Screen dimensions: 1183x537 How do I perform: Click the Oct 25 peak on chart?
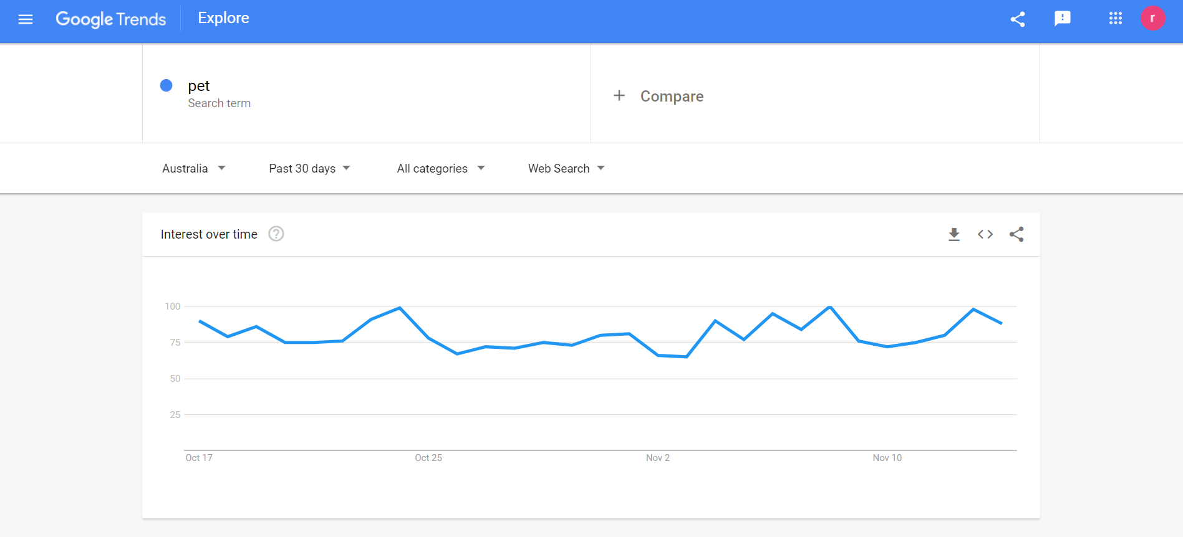coord(400,308)
